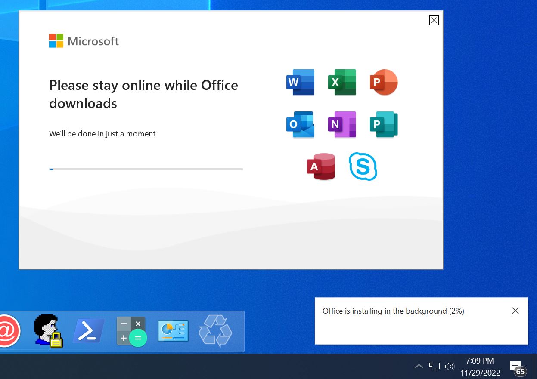This screenshot has width=537, height=379.
Task: Open the Calculator icon
Action: (x=131, y=331)
